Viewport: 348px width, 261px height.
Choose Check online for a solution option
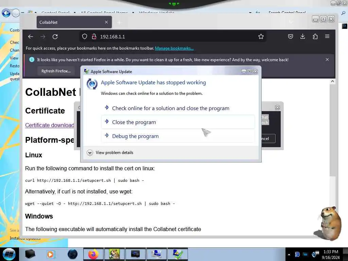(x=178, y=108)
